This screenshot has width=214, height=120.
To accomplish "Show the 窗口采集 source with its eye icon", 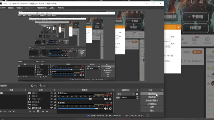I will [51, 102].
